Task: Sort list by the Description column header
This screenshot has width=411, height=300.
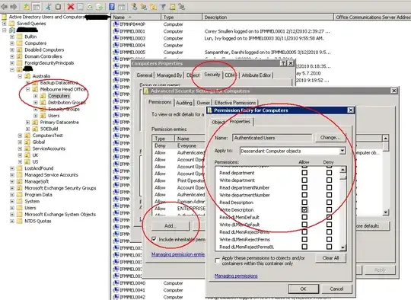Action: click(x=268, y=18)
